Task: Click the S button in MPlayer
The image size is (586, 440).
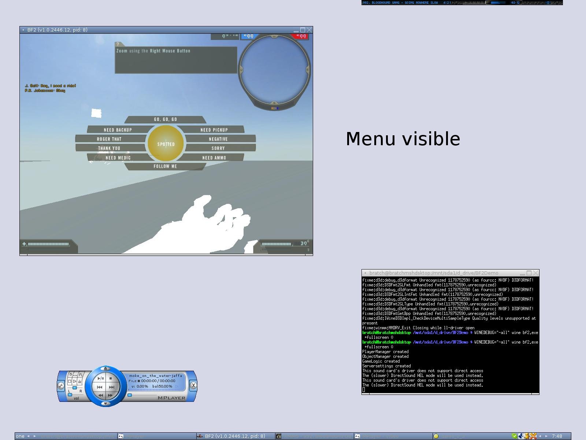Action: click(x=71, y=374)
